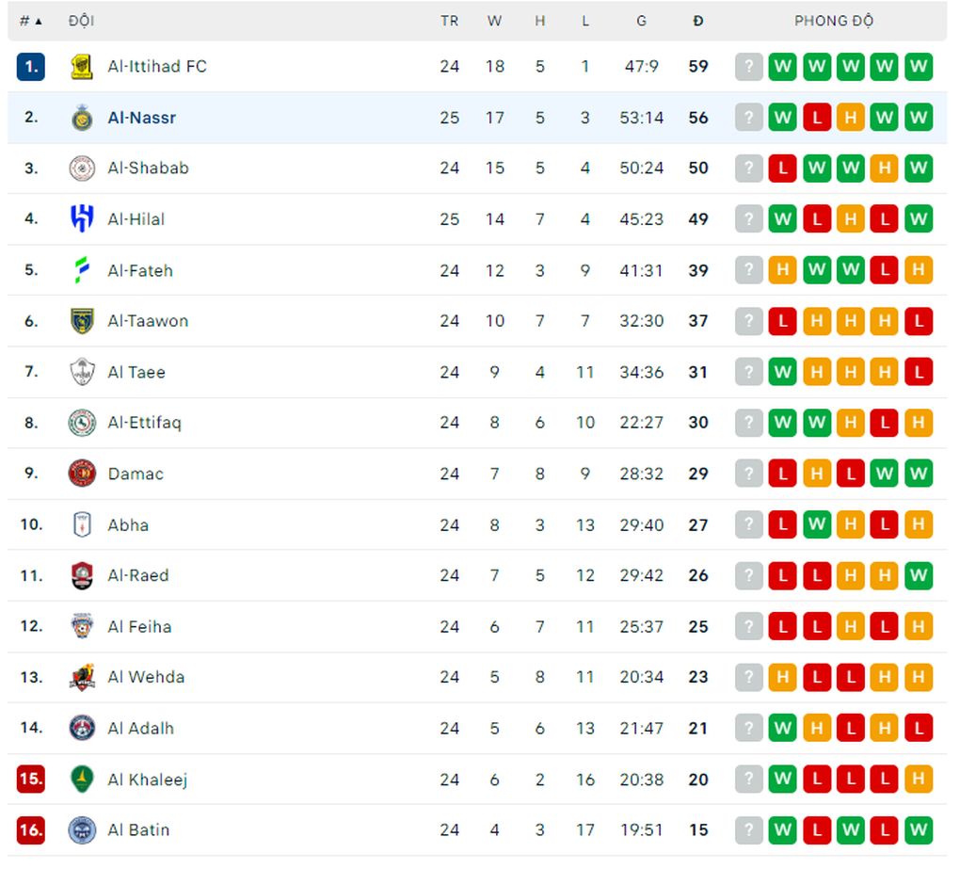Click Al-Fateh's first orange H form badge
This screenshot has height=869, width=960.
(x=782, y=270)
